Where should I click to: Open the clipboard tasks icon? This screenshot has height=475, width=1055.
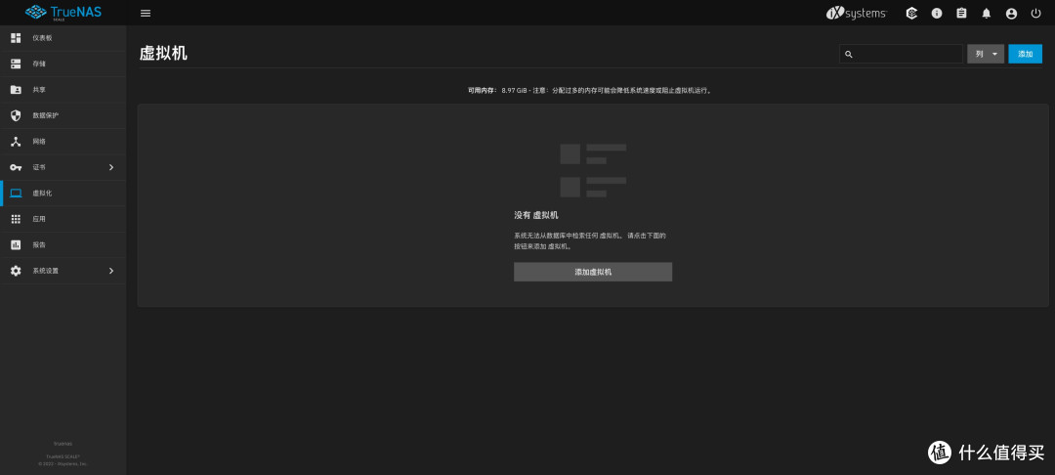961,13
